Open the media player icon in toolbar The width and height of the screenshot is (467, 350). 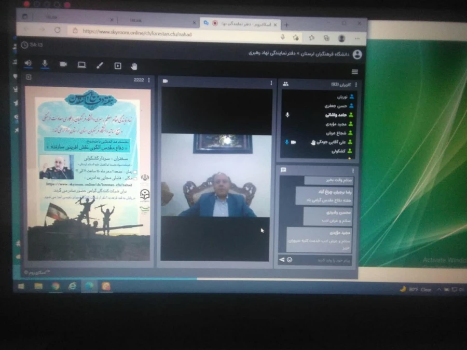coord(118,66)
